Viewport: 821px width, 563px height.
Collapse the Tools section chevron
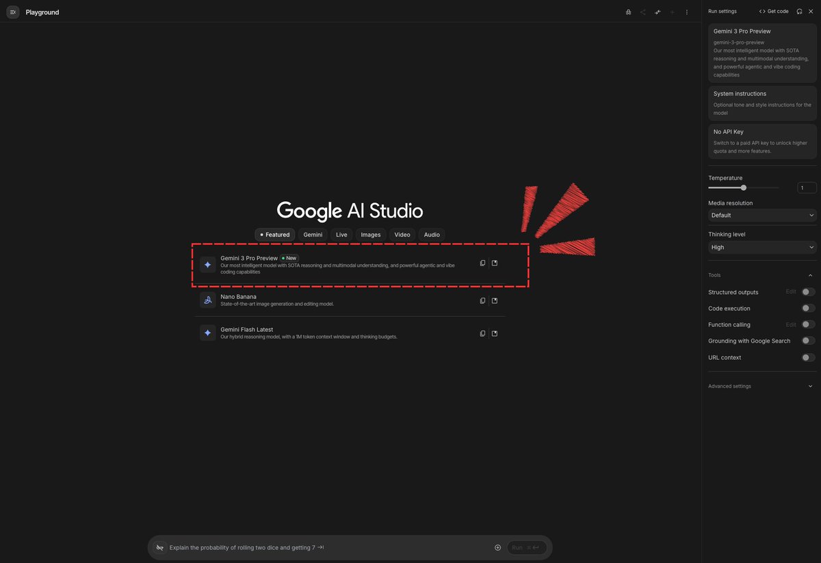[811, 275]
